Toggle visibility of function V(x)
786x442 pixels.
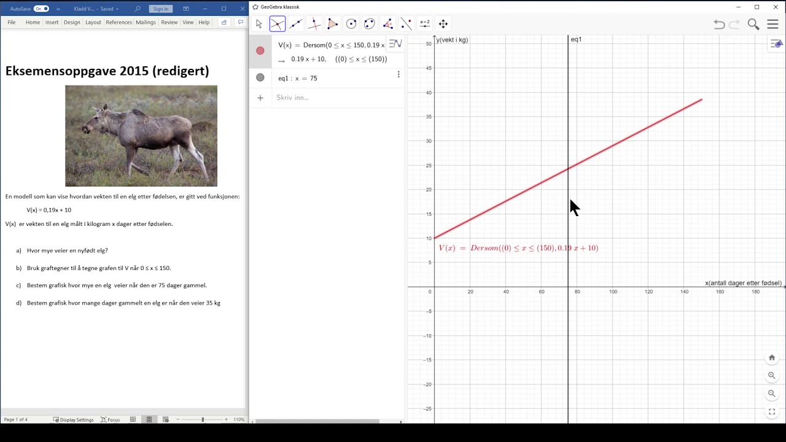tap(260, 51)
